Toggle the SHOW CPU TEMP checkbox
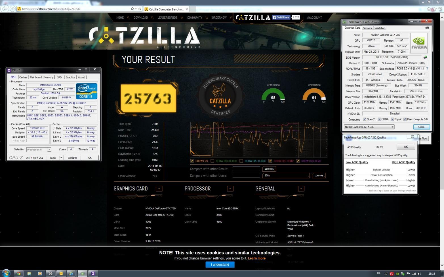This screenshot has width=444, height=277. coord(298,161)
